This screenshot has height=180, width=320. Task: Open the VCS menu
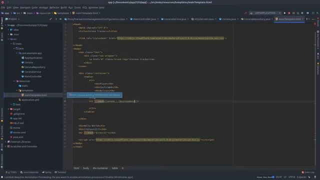pos(84,7)
